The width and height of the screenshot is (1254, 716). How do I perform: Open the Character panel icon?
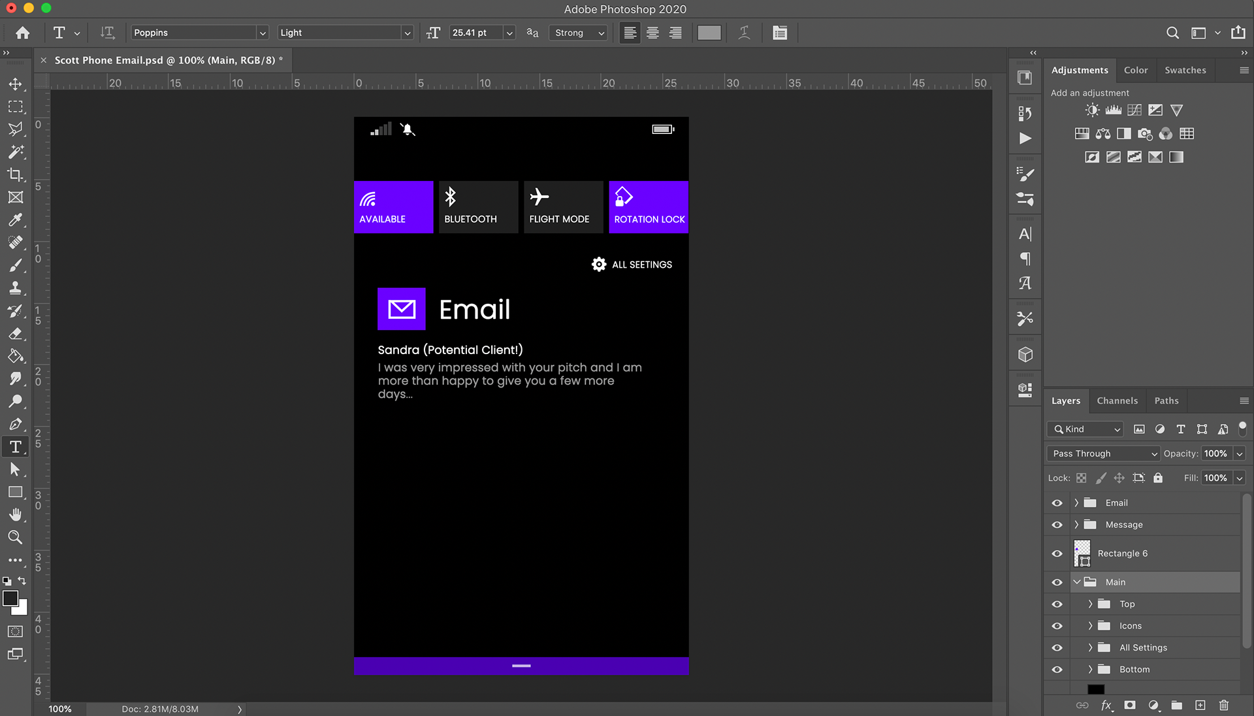(1025, 234)
